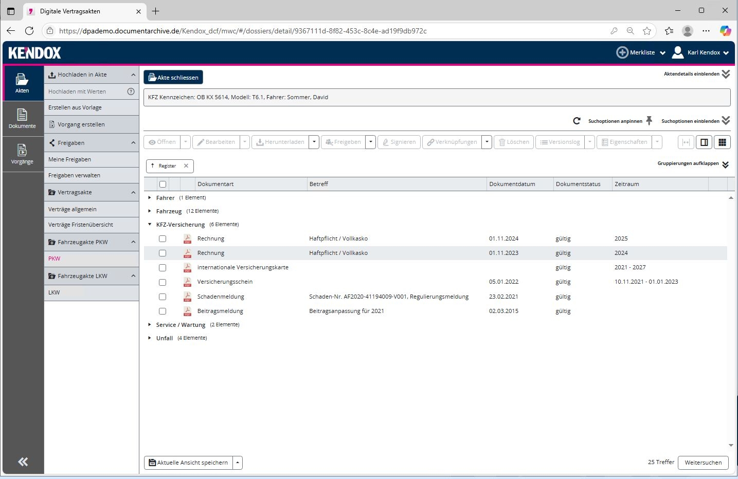738x479 pixels.
Task: Open Meine Freigaben
Action: pos(92,159)
